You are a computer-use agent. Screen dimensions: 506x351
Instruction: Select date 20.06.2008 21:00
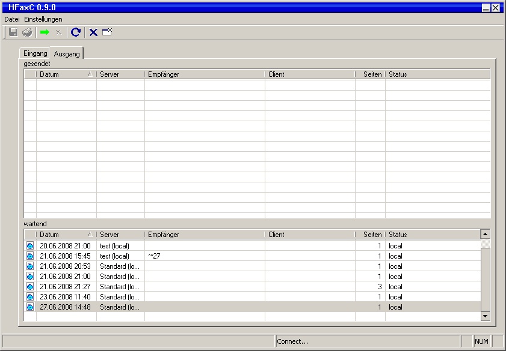pos(65,246)
